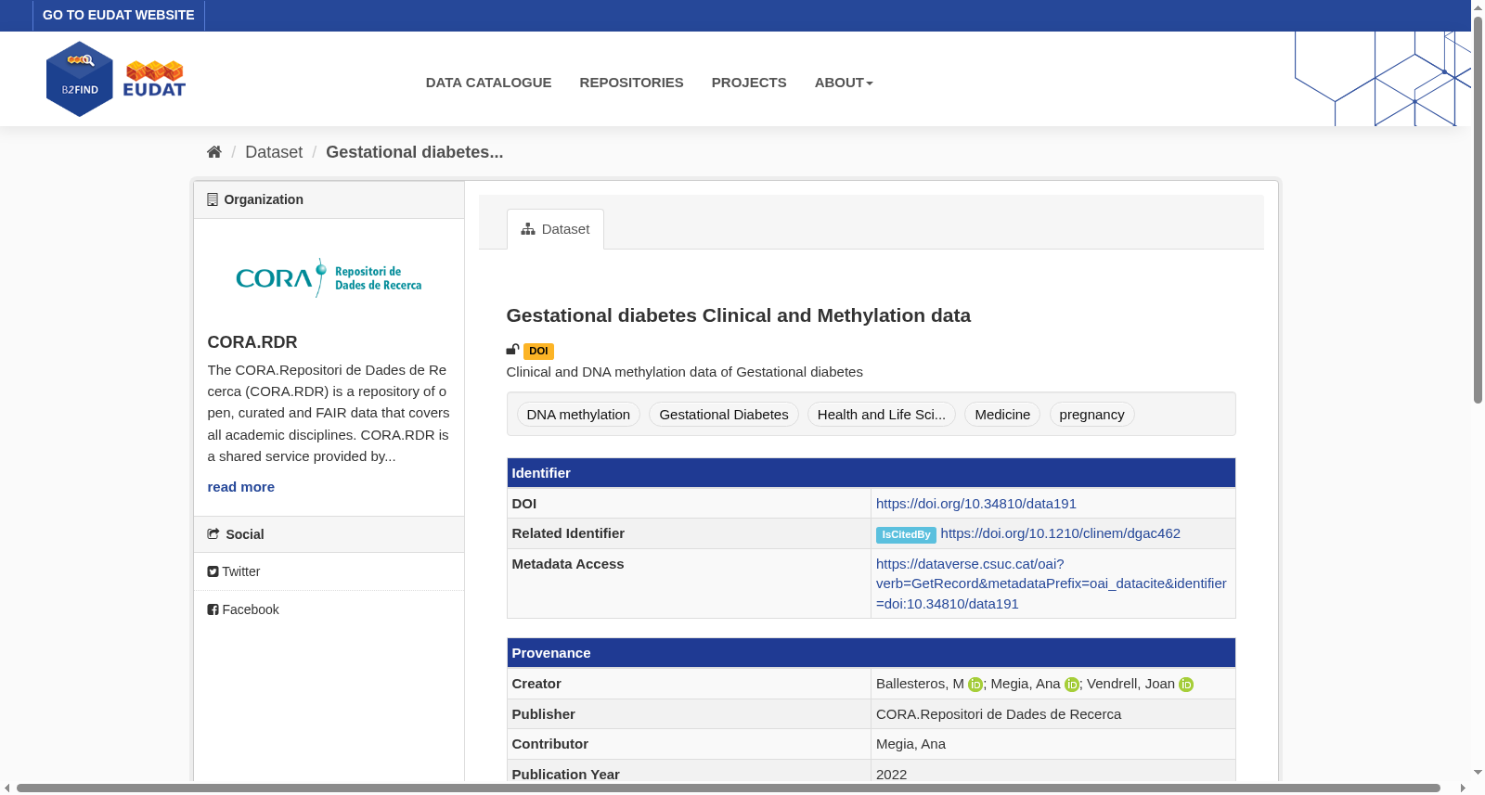
Task: Click the horizontal scrollbar at bottom
Action: (729, 789)
